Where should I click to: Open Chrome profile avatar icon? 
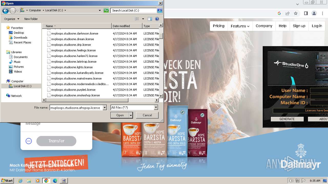(x=314, y=13)
